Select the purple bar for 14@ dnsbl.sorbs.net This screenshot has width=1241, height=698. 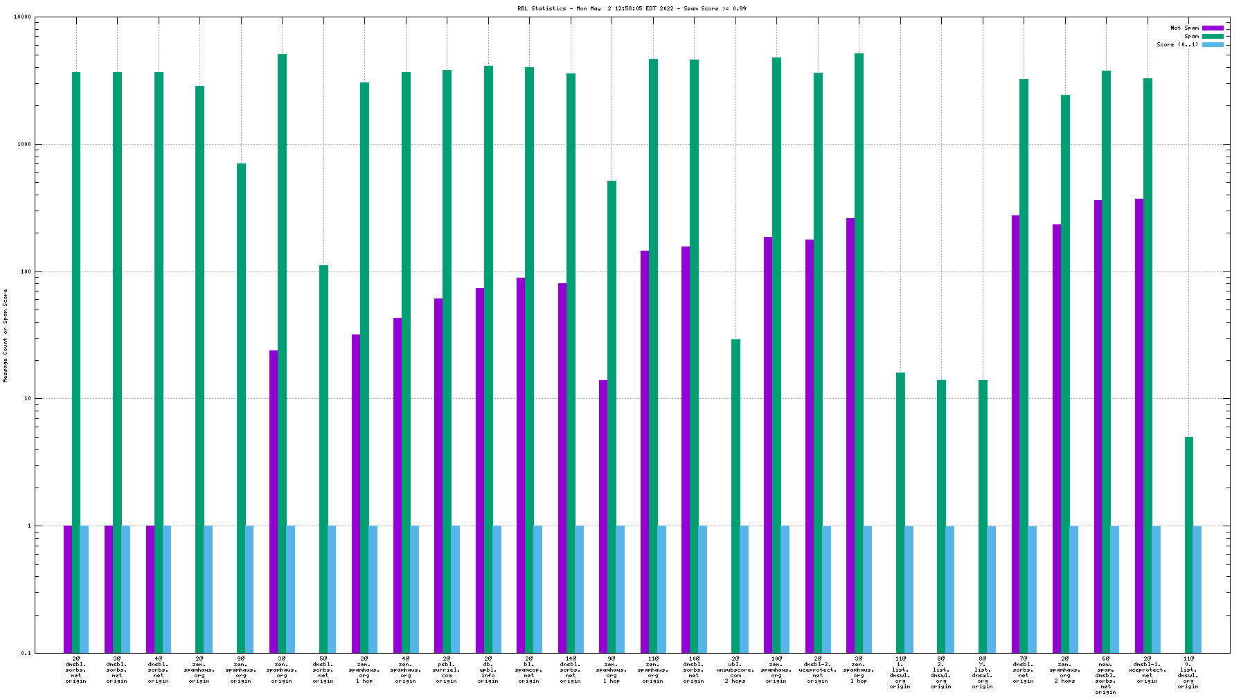pyautogui.click(x=562, y=467)
